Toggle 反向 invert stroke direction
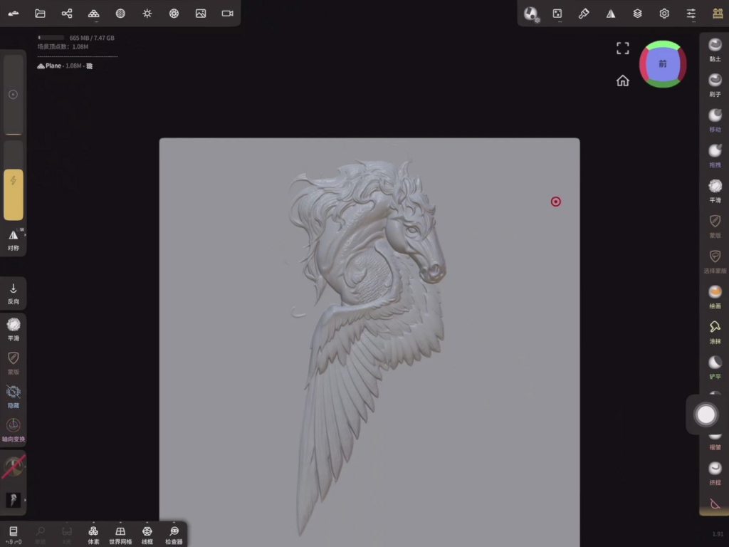This screenshot has width=729, height=547. [14, 294]
